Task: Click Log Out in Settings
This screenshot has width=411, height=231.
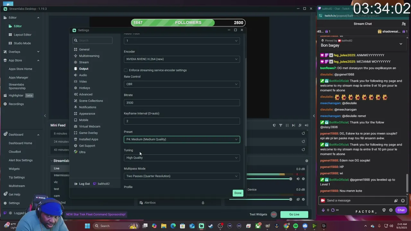Action: pos(82,184)
